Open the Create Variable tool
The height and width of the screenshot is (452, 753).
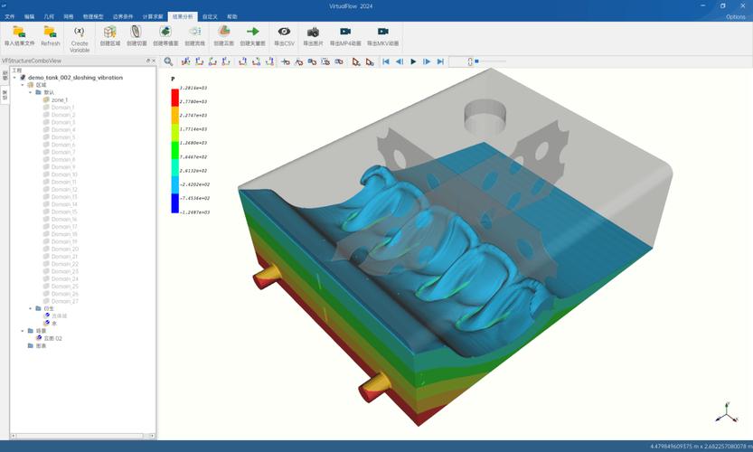tap(80, 39)
